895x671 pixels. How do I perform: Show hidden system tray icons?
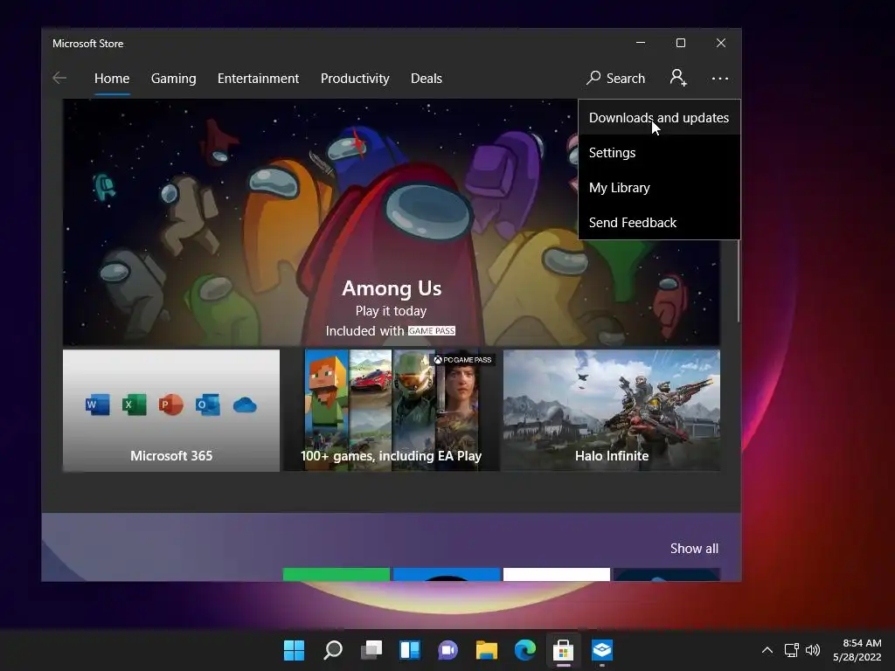coord(767,650)
